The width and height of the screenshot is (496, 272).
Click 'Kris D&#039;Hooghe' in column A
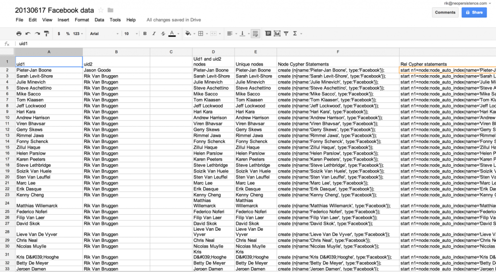point(49,254)
